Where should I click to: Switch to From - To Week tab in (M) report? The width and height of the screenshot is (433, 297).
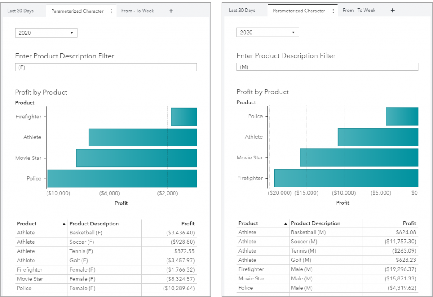point(359,11)
